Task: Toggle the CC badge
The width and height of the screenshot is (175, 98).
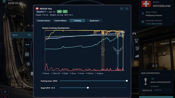Action: point(65,12)
